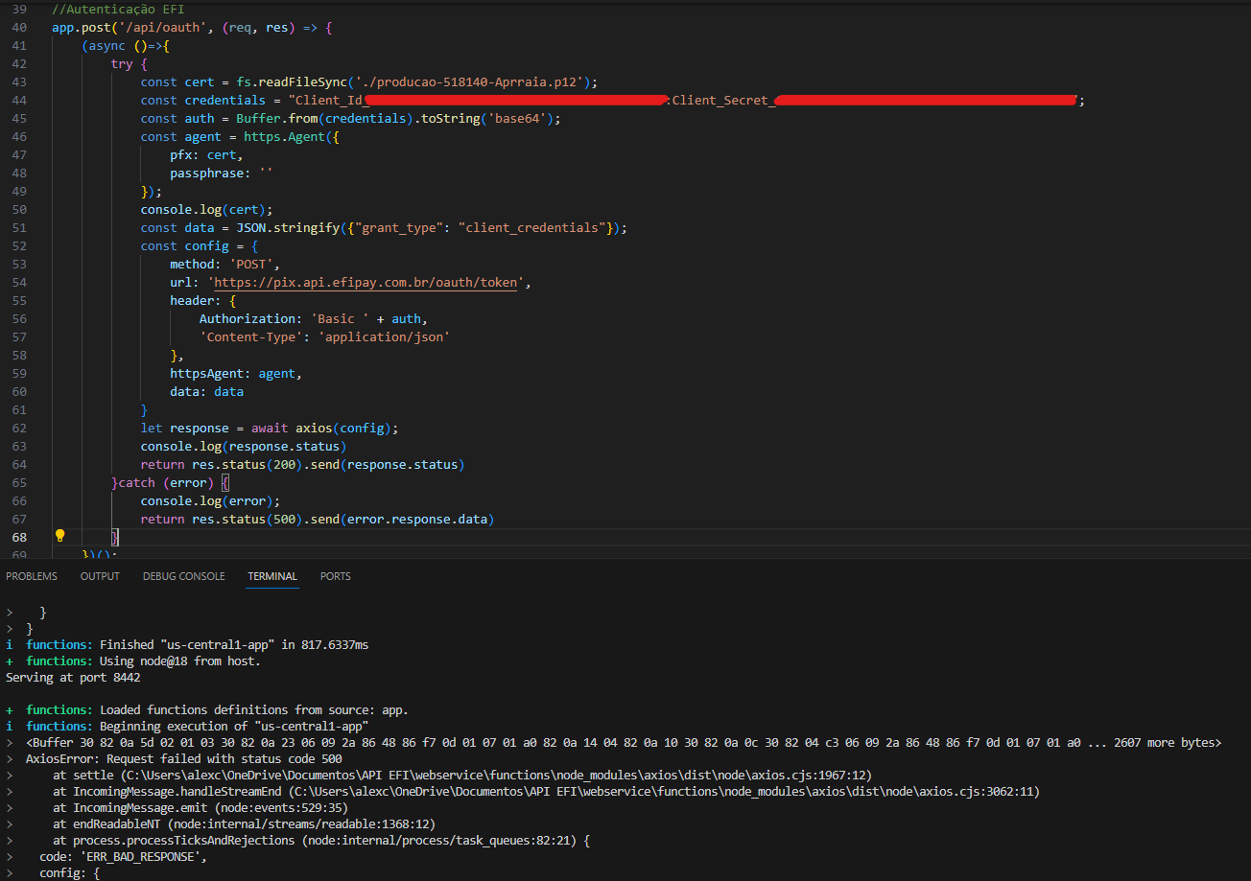Click line number 62 in the gutter
The image size is (1251, 881).
tap(19, 429)
